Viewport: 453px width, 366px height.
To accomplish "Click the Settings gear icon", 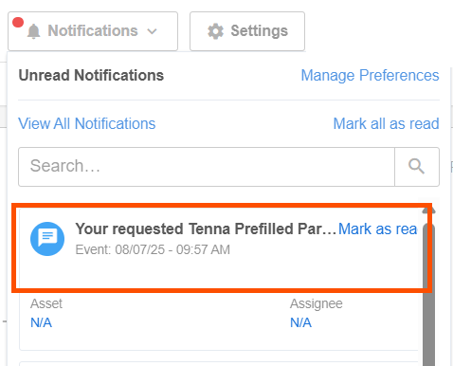I will pyautogui.click(x=215, y=31).
